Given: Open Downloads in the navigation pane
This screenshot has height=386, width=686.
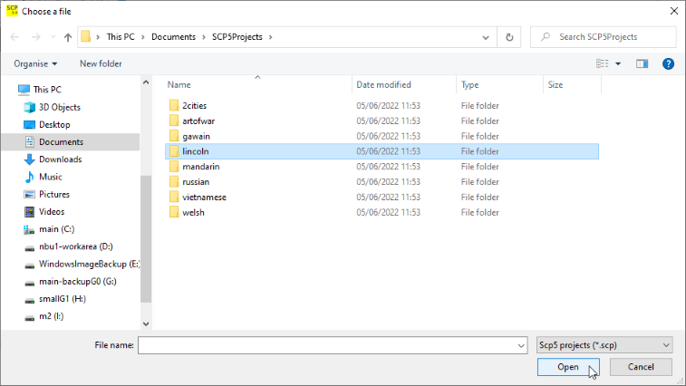Looking at the screenshot, I should pyautogui.click(x=60, y=159).
